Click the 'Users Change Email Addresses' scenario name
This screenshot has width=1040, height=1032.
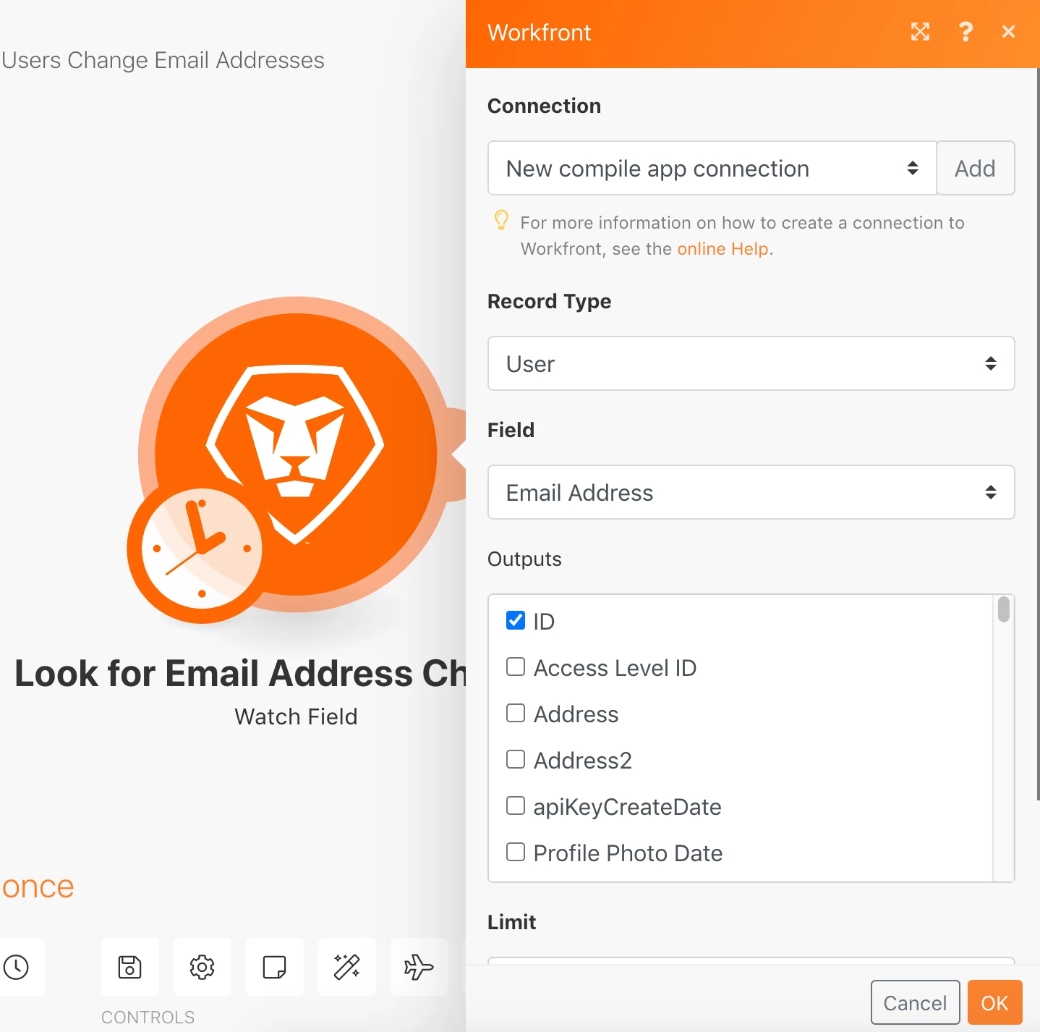click(x=163, y=60)
